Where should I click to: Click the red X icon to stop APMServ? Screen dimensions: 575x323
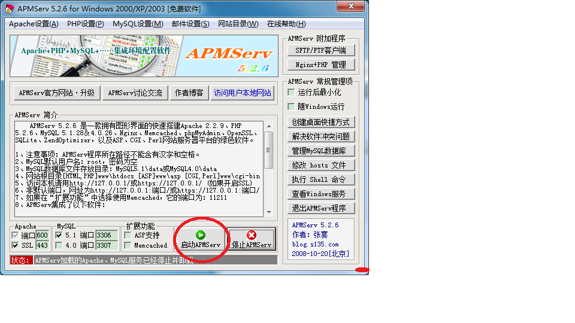252,235
